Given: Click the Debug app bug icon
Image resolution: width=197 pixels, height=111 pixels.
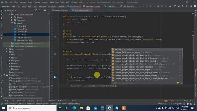Looking at the screenshot, I should coord(151,6).
